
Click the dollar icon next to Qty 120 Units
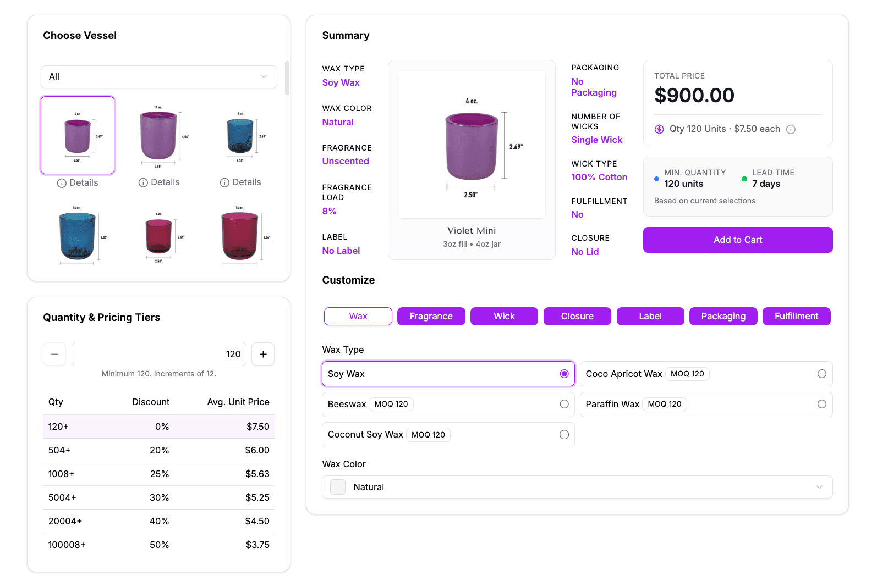click(x=659, y=129)
